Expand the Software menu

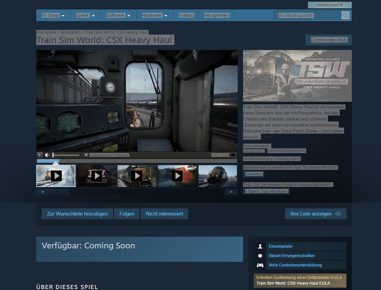(x=118, y=15)
